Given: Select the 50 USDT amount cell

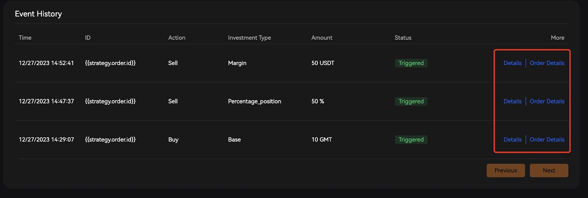Looking at the screenshot, I should coord(323,63).
